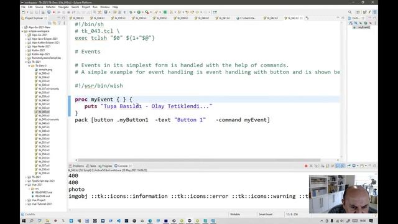398x224 pixels.
Task: Click Remove All Terminated Launches icon
Action: pos(317,166)
